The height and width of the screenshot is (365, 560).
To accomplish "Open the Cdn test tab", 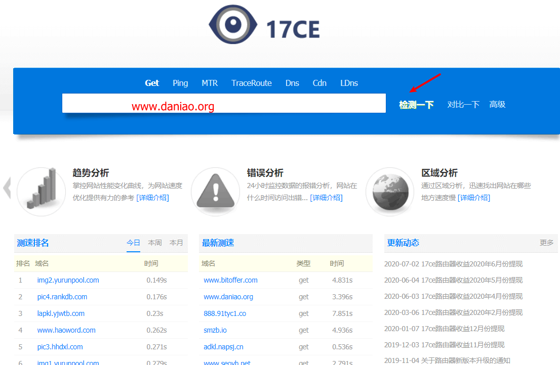I will (x=319, y=83).
